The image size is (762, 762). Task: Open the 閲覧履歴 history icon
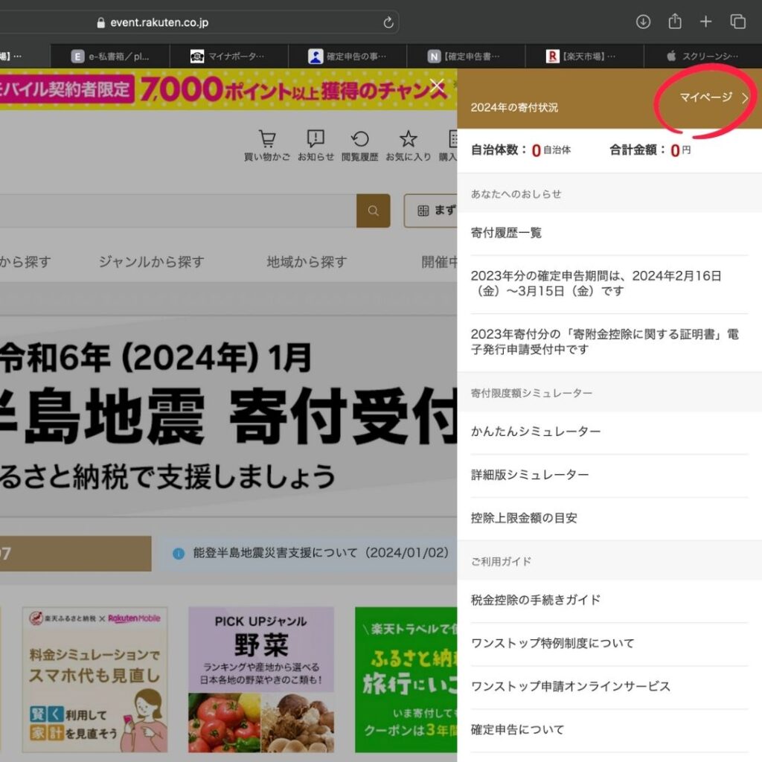[x=359, y=145]
